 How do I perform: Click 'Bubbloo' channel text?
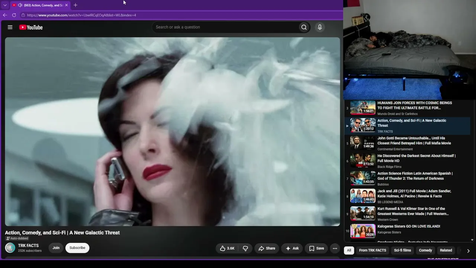(x=383, y=185)
